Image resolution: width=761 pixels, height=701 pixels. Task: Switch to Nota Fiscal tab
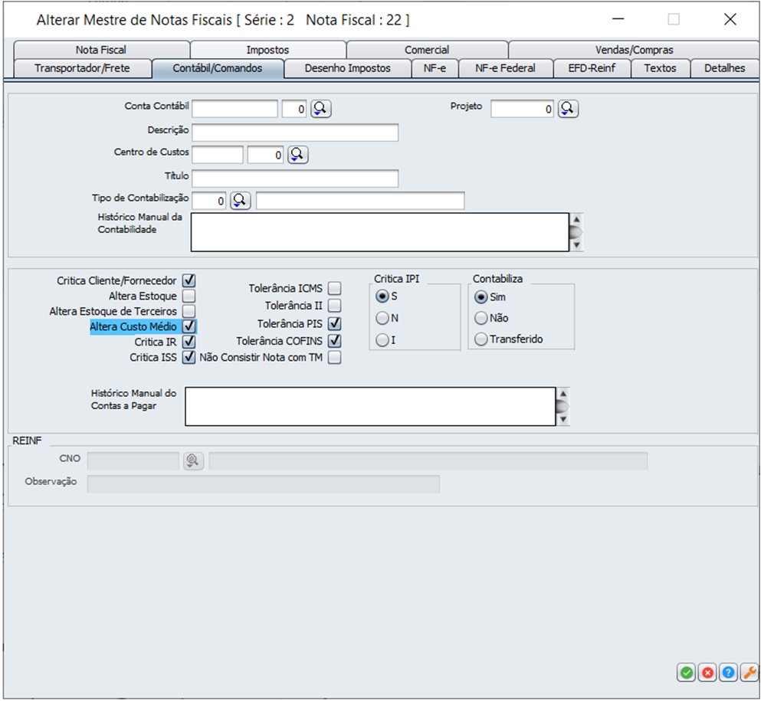(x=101, y=50)
